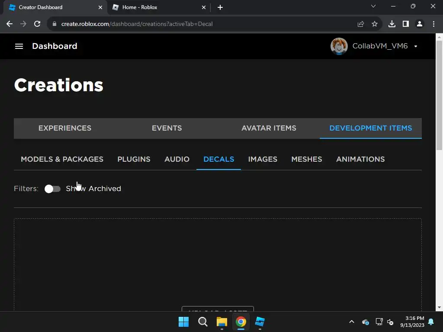Viewport: 443px width, 332px height.
Task: Switch to the Creator Dashboard browser tab
Action: click(55, 7)
